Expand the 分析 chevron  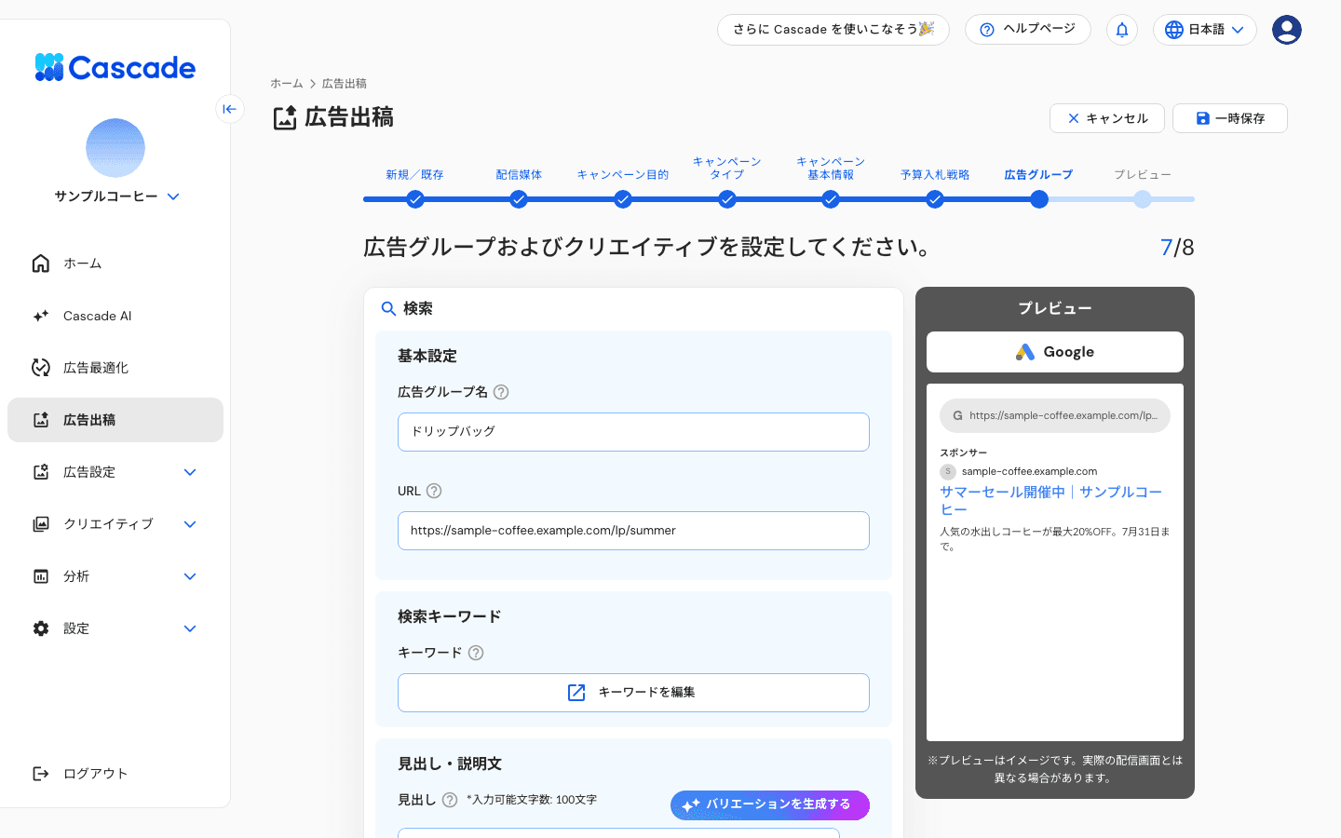pyautogui.click(x=190, y=576)
